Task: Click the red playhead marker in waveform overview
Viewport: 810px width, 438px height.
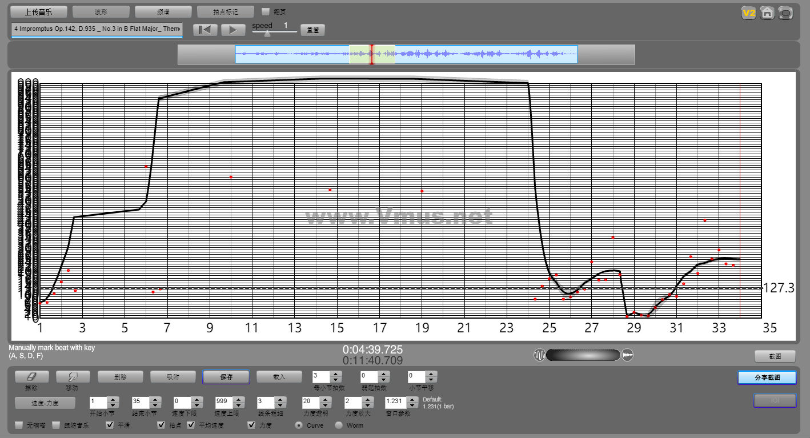Action: click(x=372, y=54)
